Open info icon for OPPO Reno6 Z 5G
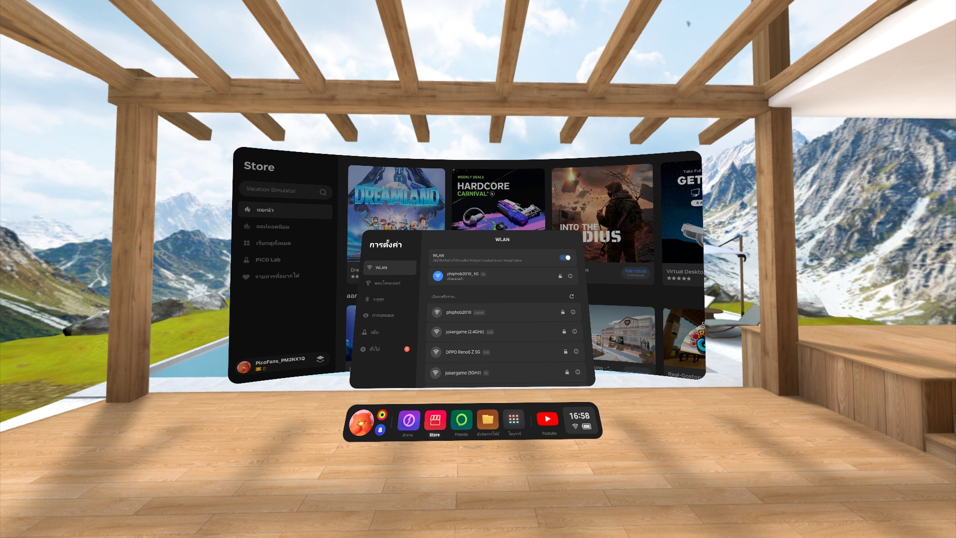The height and width of the screenshot is (538, 956). 576,352
